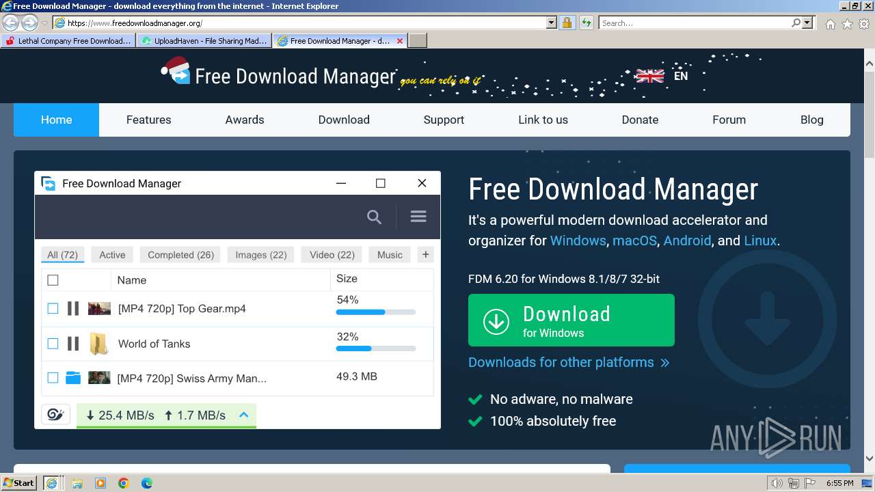Click the search magnifier in IE search box
Image resolution: width=875 pixels, height=492 pixels.
point(796,23)
